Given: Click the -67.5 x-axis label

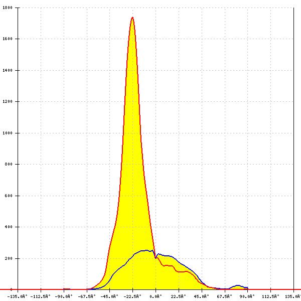Looking at the screenshot, I should coord(87,296).
